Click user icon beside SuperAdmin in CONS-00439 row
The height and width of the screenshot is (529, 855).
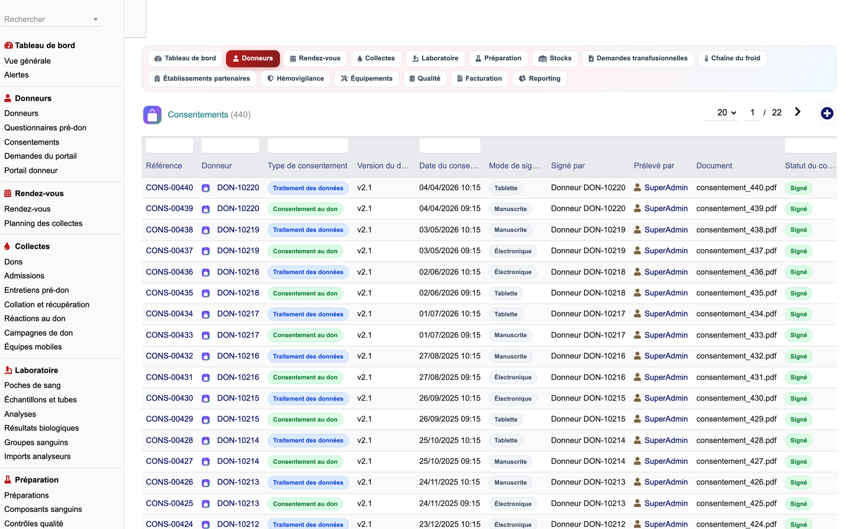coord(637,208)
